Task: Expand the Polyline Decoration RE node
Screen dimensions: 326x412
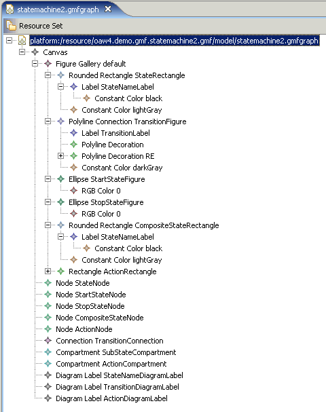Action: (60, 156)
